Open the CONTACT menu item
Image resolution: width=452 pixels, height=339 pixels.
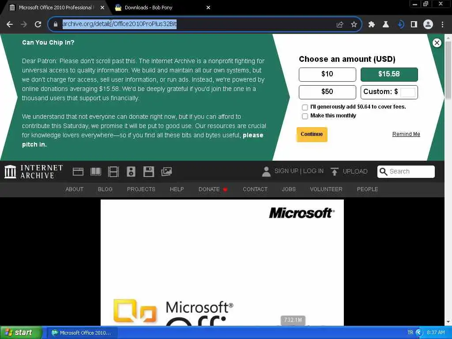coord(255,189)
